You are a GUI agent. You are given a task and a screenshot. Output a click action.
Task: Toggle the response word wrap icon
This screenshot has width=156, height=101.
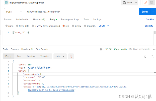click(71, 56)
